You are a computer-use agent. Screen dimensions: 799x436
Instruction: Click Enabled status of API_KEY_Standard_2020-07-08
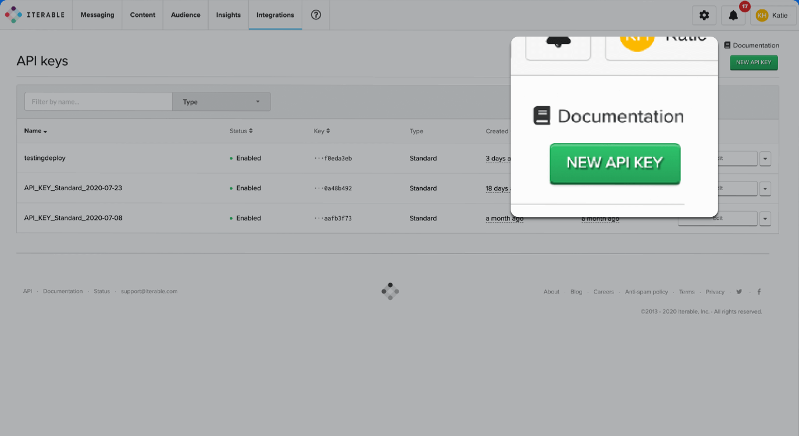pyautogui.click(x=245, y=219)
